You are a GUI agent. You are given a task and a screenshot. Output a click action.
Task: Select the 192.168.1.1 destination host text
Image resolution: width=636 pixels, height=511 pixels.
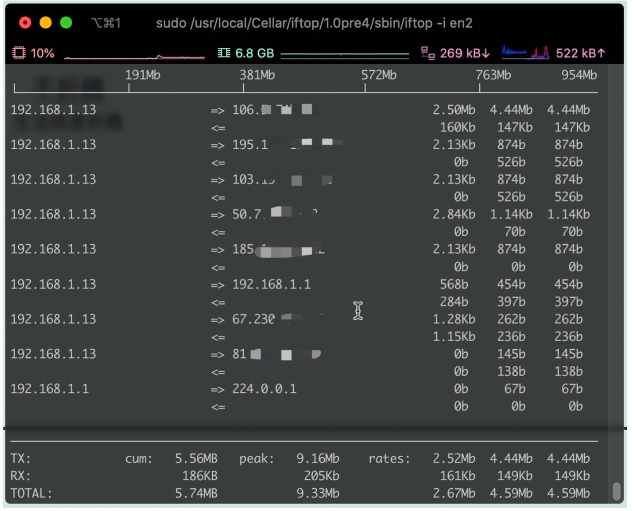(271, 284)
